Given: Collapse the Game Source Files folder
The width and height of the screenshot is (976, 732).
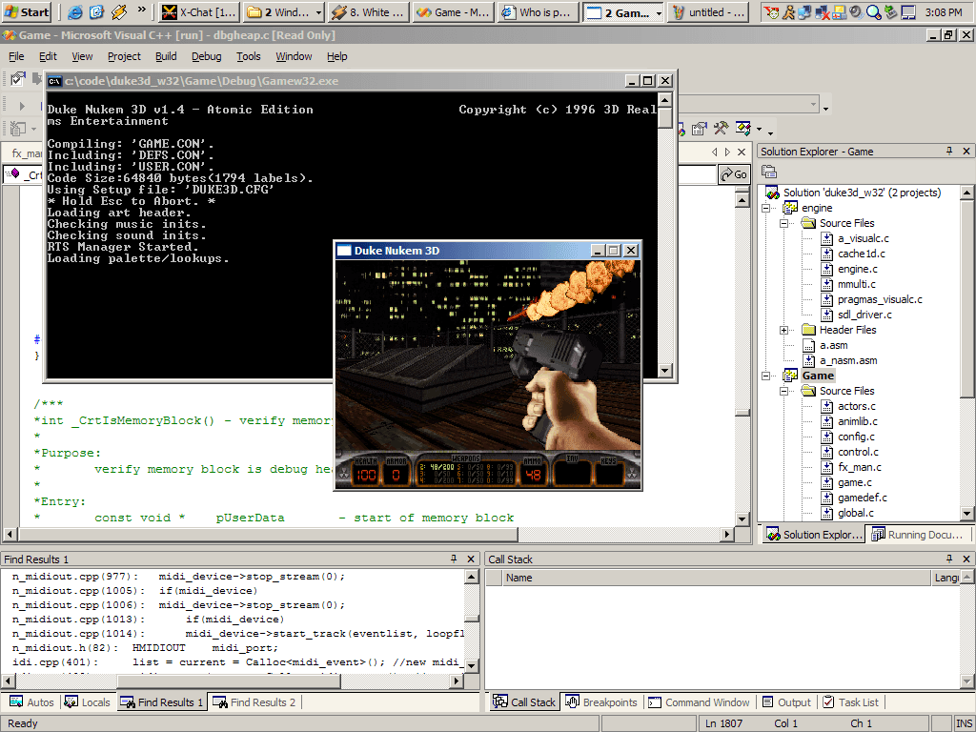Looking at the screenshot, I should tap(783, 391).
